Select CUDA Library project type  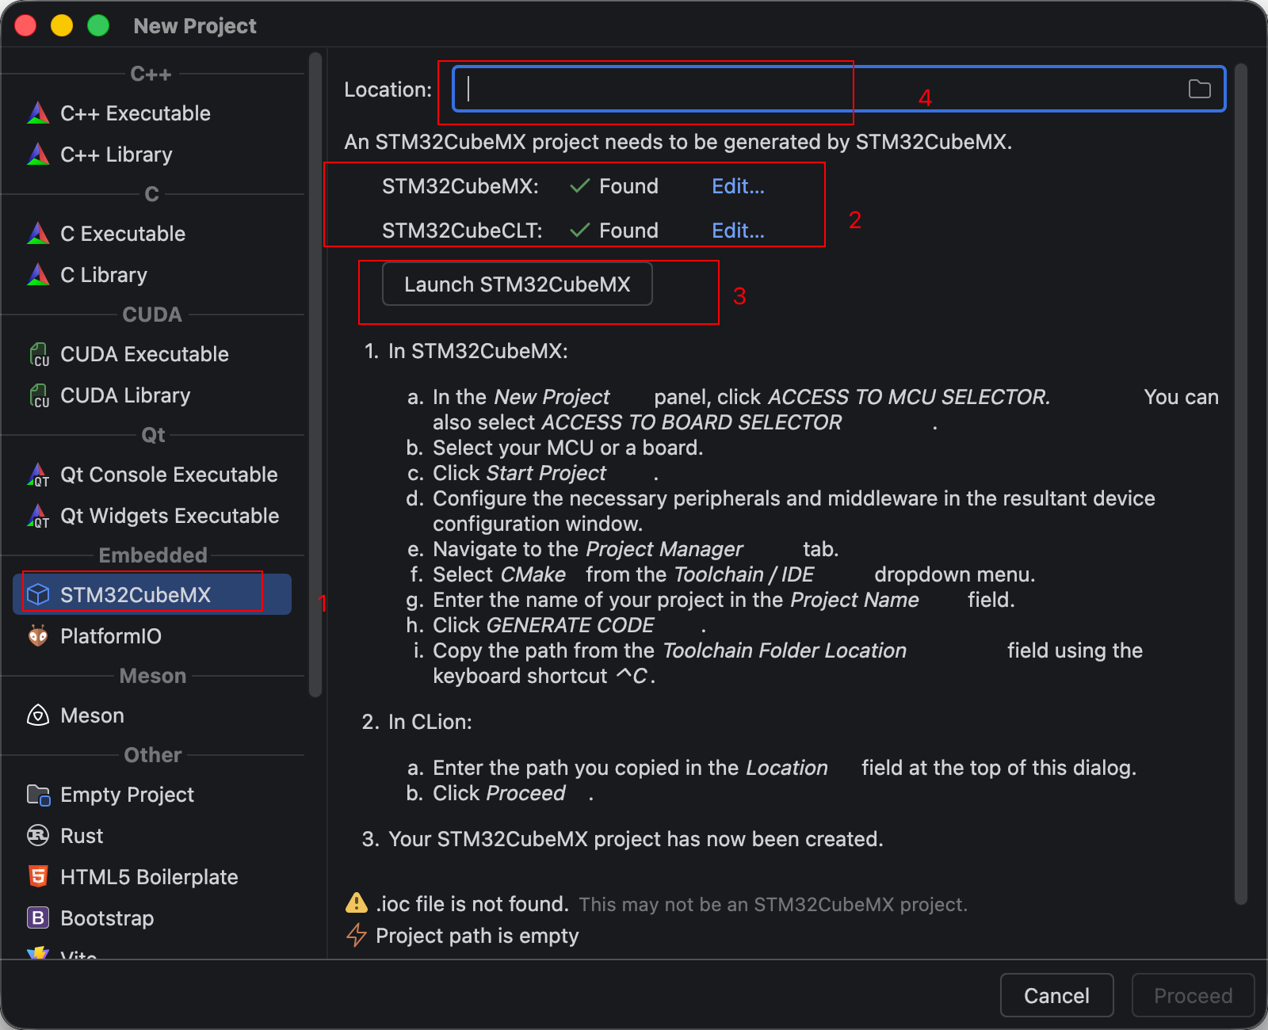tap(152, 395)
